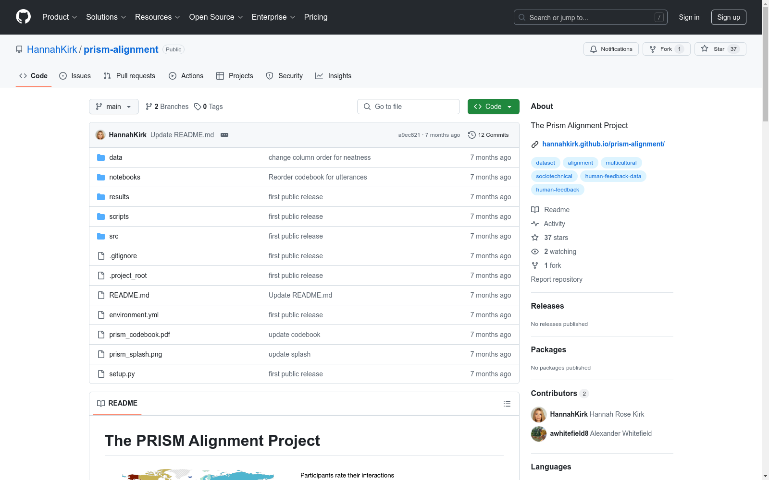Open prism_codebook.pdf file
The width and height of the screenshot is (769, 480).
pyautogui.click(x=139, y=335)
